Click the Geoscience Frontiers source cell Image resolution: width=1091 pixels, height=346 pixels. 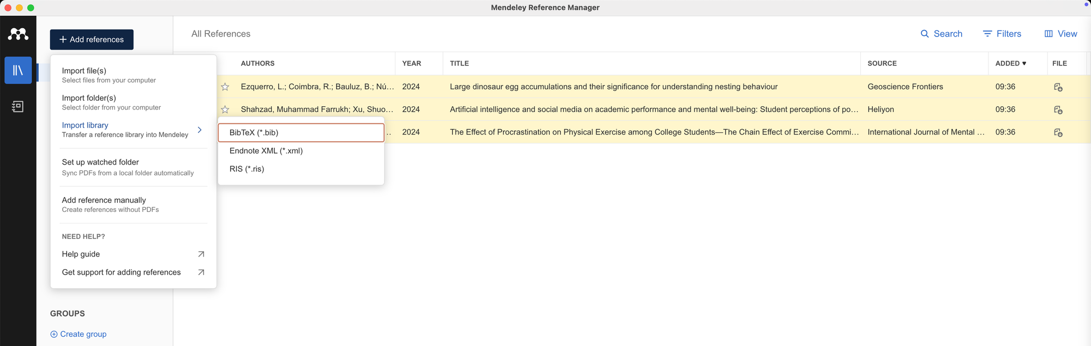[905, 87]
